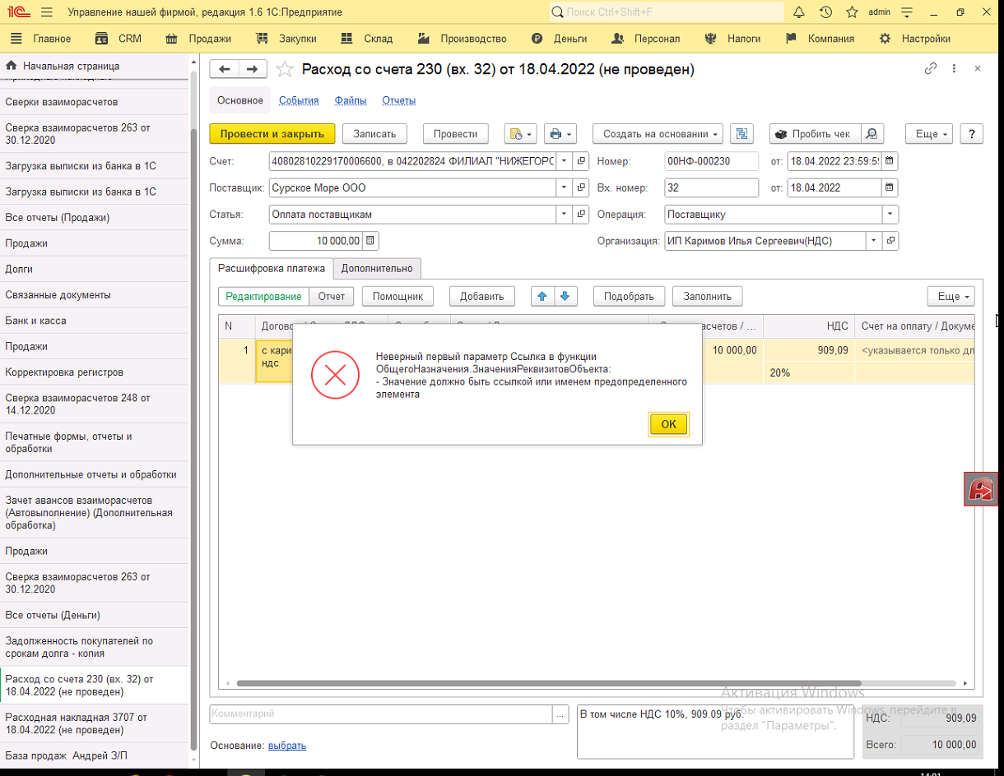Image resolution: width=1004 pixels, height=776 pixels.
Task: Select the 20% VAT rate cell in the table
Action: tap(809, 372)
